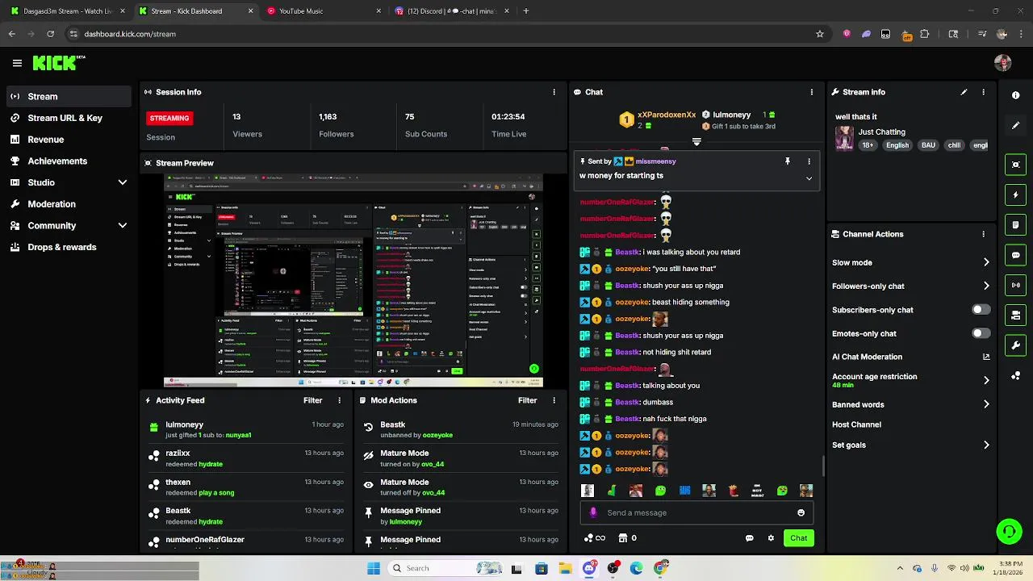Open Moderation in the sidebar
Image resolution: width=1033 pixels, height=581 pixels.
(x=69, y=204)
